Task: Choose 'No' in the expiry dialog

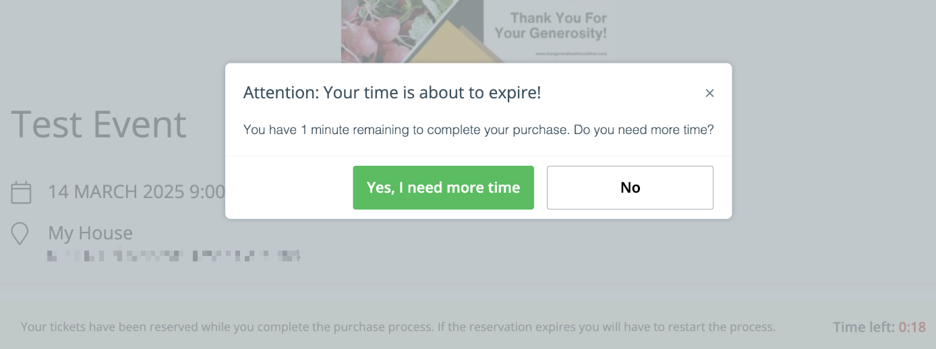Action: point(630,187)
